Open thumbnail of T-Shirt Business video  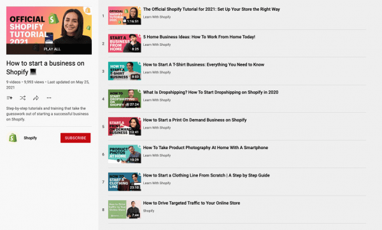[125, 71]
